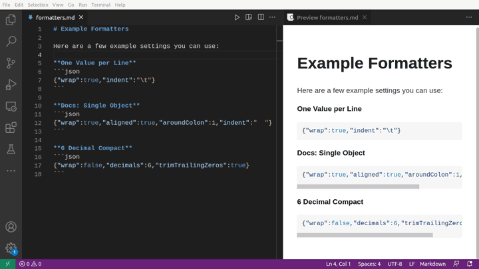The image size is (479, 269).
Task: Click Ln 4, Col 1 go-to-line indicator
Action: [x=338, y=264]
